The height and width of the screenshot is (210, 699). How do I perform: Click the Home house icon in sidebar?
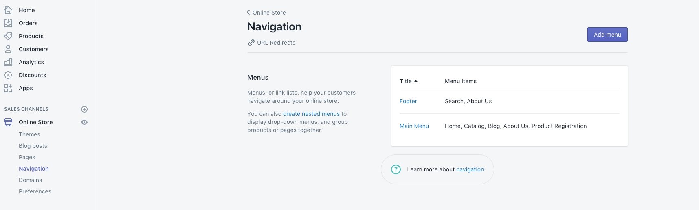(8, 10)
